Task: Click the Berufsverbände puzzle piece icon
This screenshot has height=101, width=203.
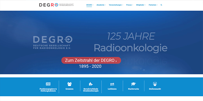Action: 91,84
